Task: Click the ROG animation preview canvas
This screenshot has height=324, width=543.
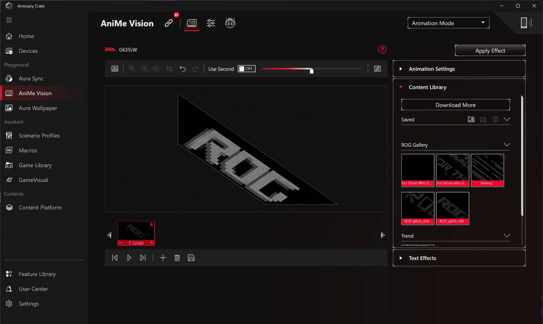Action: pos(246,149)
